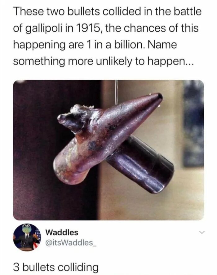Expand the chevron menu on Waddles' tweet
Screen dimensions: 217x275
pyautogui.click(x=202, y=233)
